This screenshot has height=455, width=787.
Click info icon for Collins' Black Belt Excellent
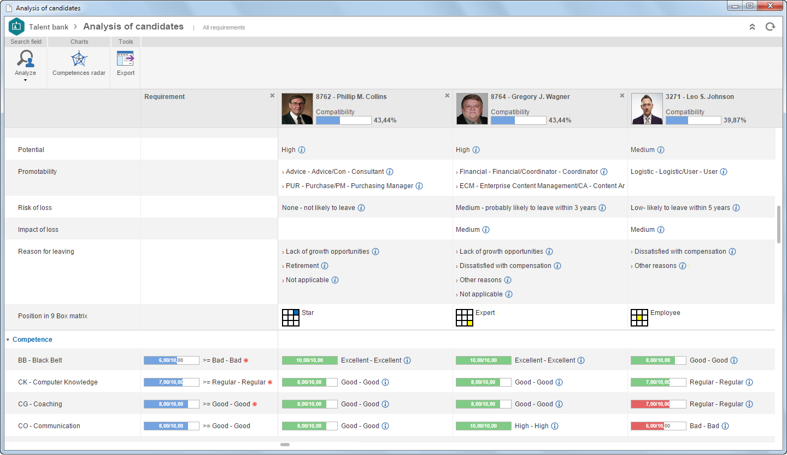tap(407, 360)
